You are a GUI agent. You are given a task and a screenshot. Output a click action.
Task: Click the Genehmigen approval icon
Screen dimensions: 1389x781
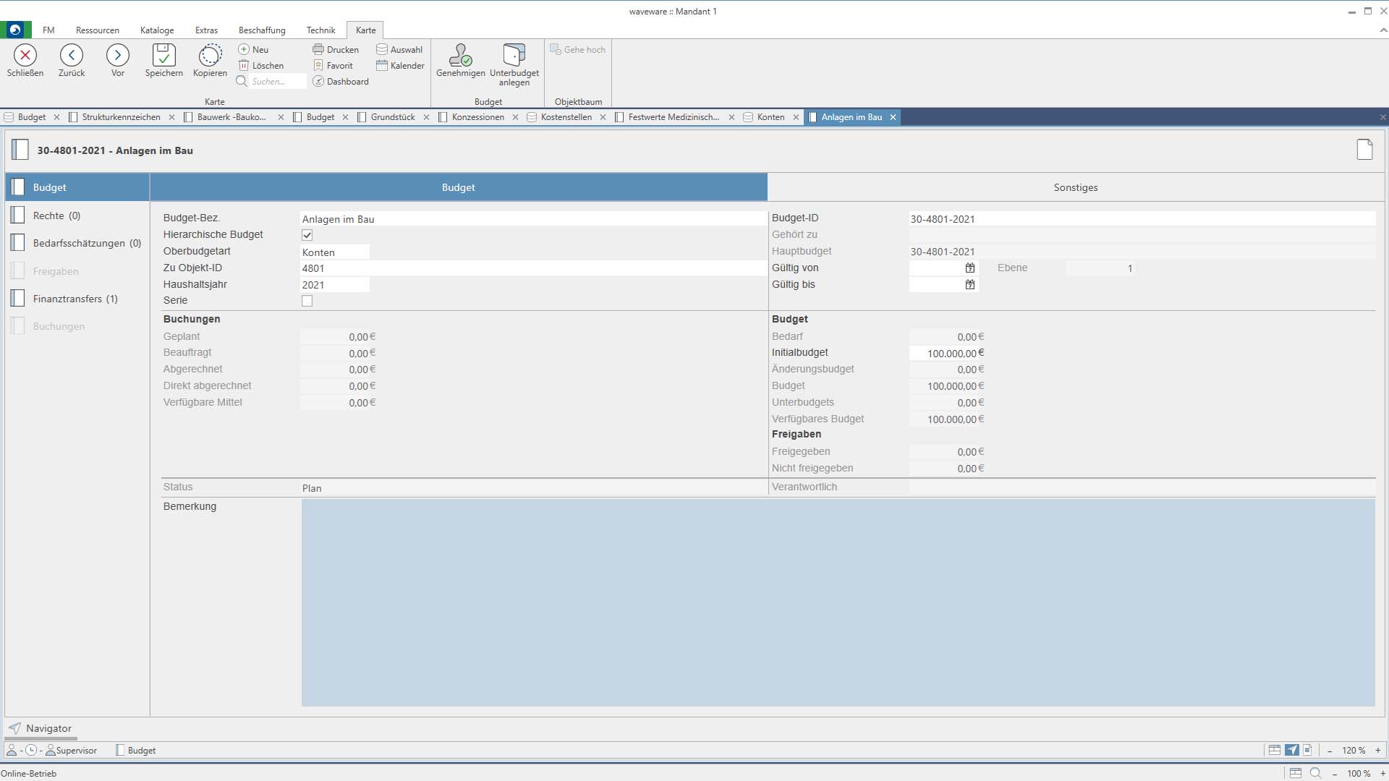460,56
